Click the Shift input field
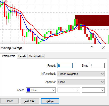 tap(97, 65)
